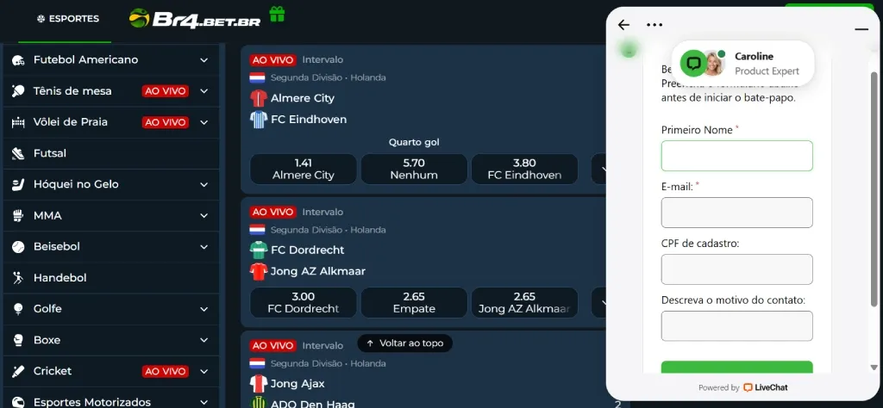Expand the Boxe category chevron
883x408 pixels.
coord(204,340)
